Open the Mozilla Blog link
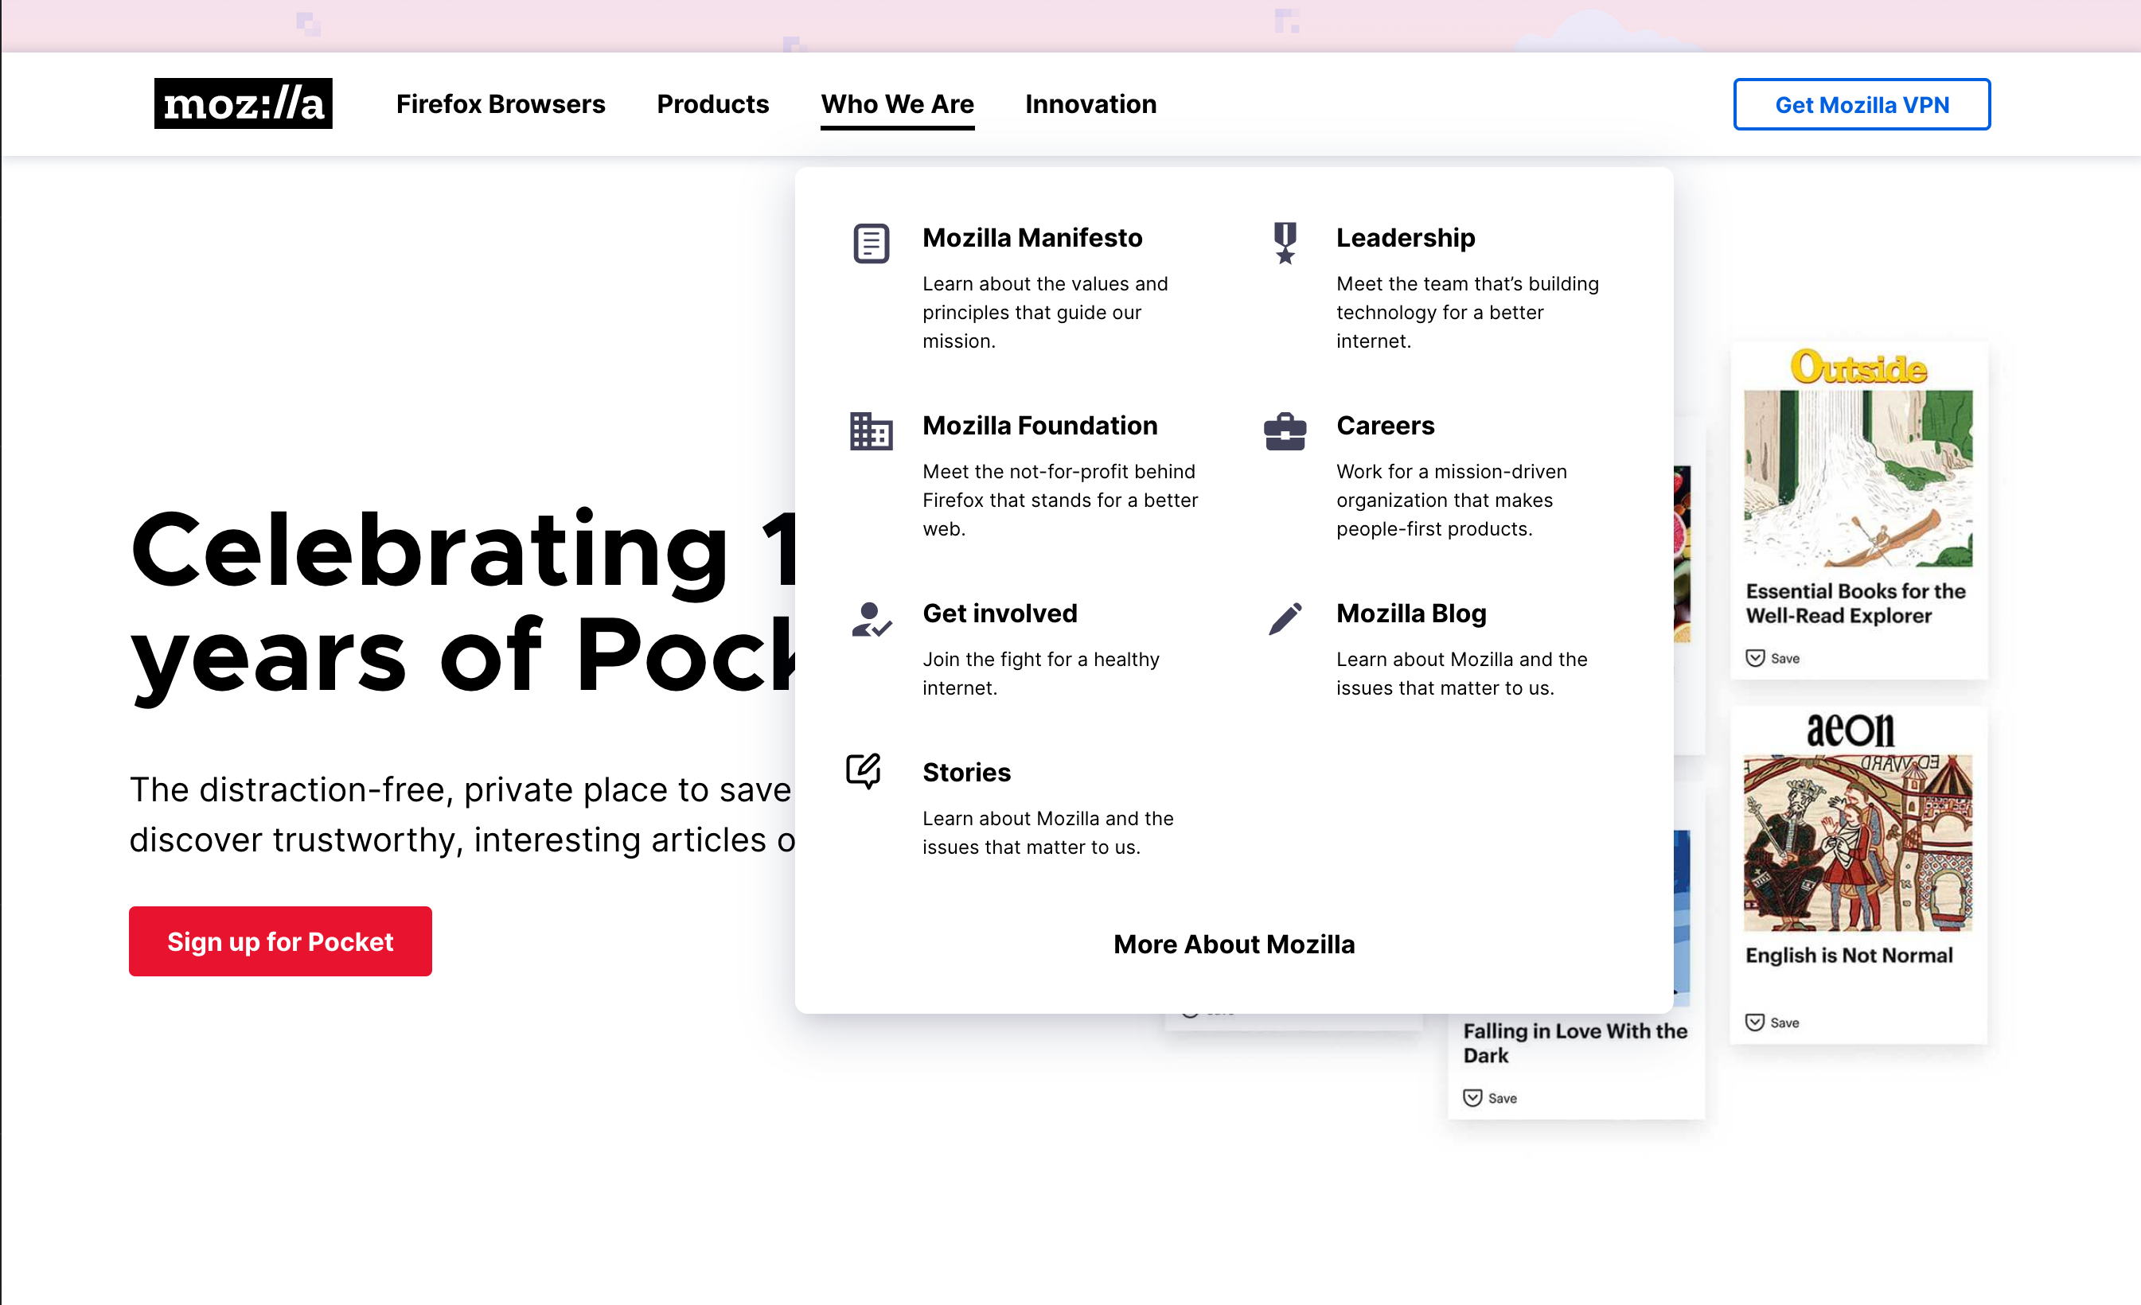The image size is (2141, 1305). 1411,614
